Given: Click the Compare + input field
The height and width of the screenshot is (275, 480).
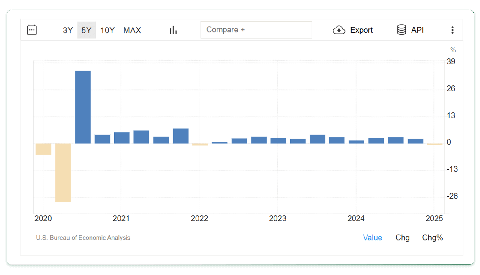Looking at the screenshot, I should 256,30.
